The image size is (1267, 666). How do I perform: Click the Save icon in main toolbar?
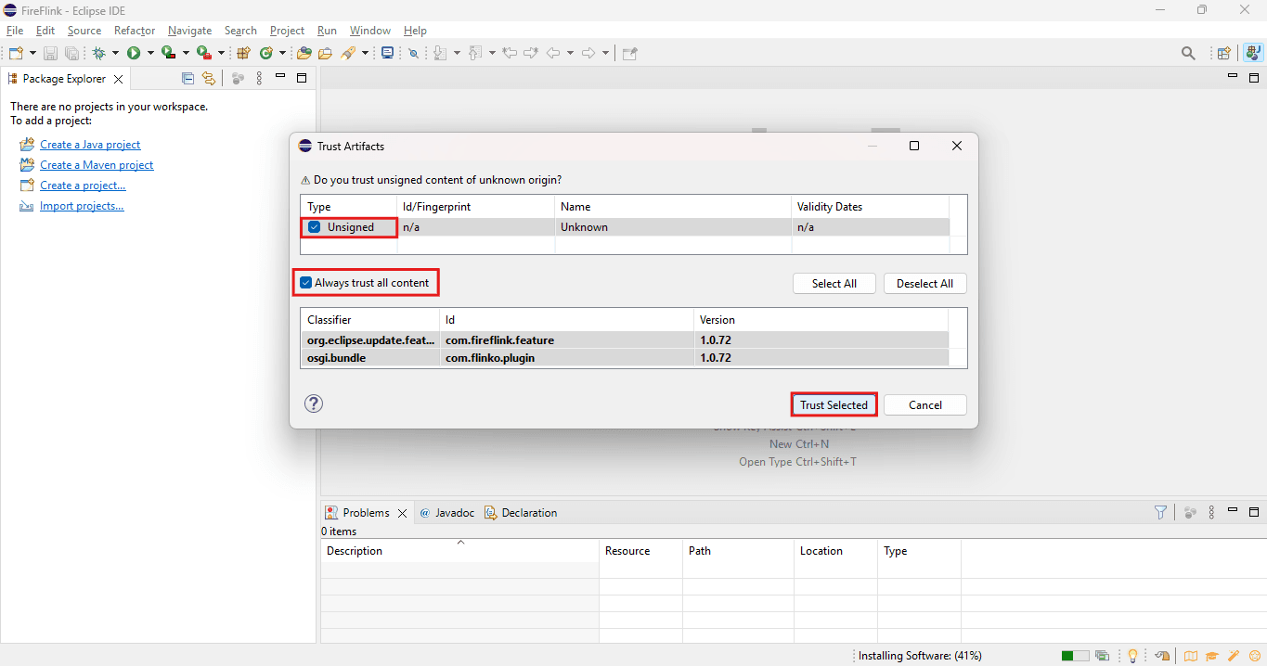pos(50,53)
